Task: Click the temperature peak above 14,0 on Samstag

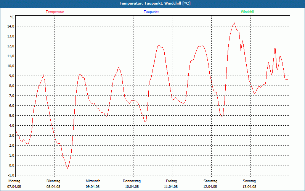Action: (234, 23)
